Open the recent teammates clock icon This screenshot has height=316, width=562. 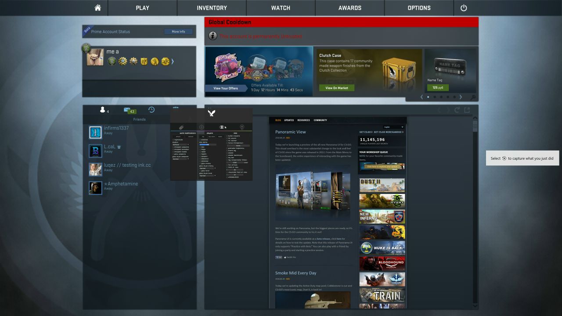pos(151,110)
